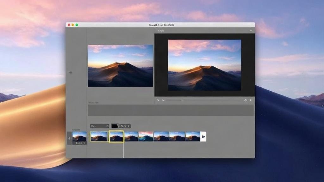This screenshot has height=182, width=324.
Task: Select the clip with the thick yellow selection border
Action: click(x=116, y=136)
